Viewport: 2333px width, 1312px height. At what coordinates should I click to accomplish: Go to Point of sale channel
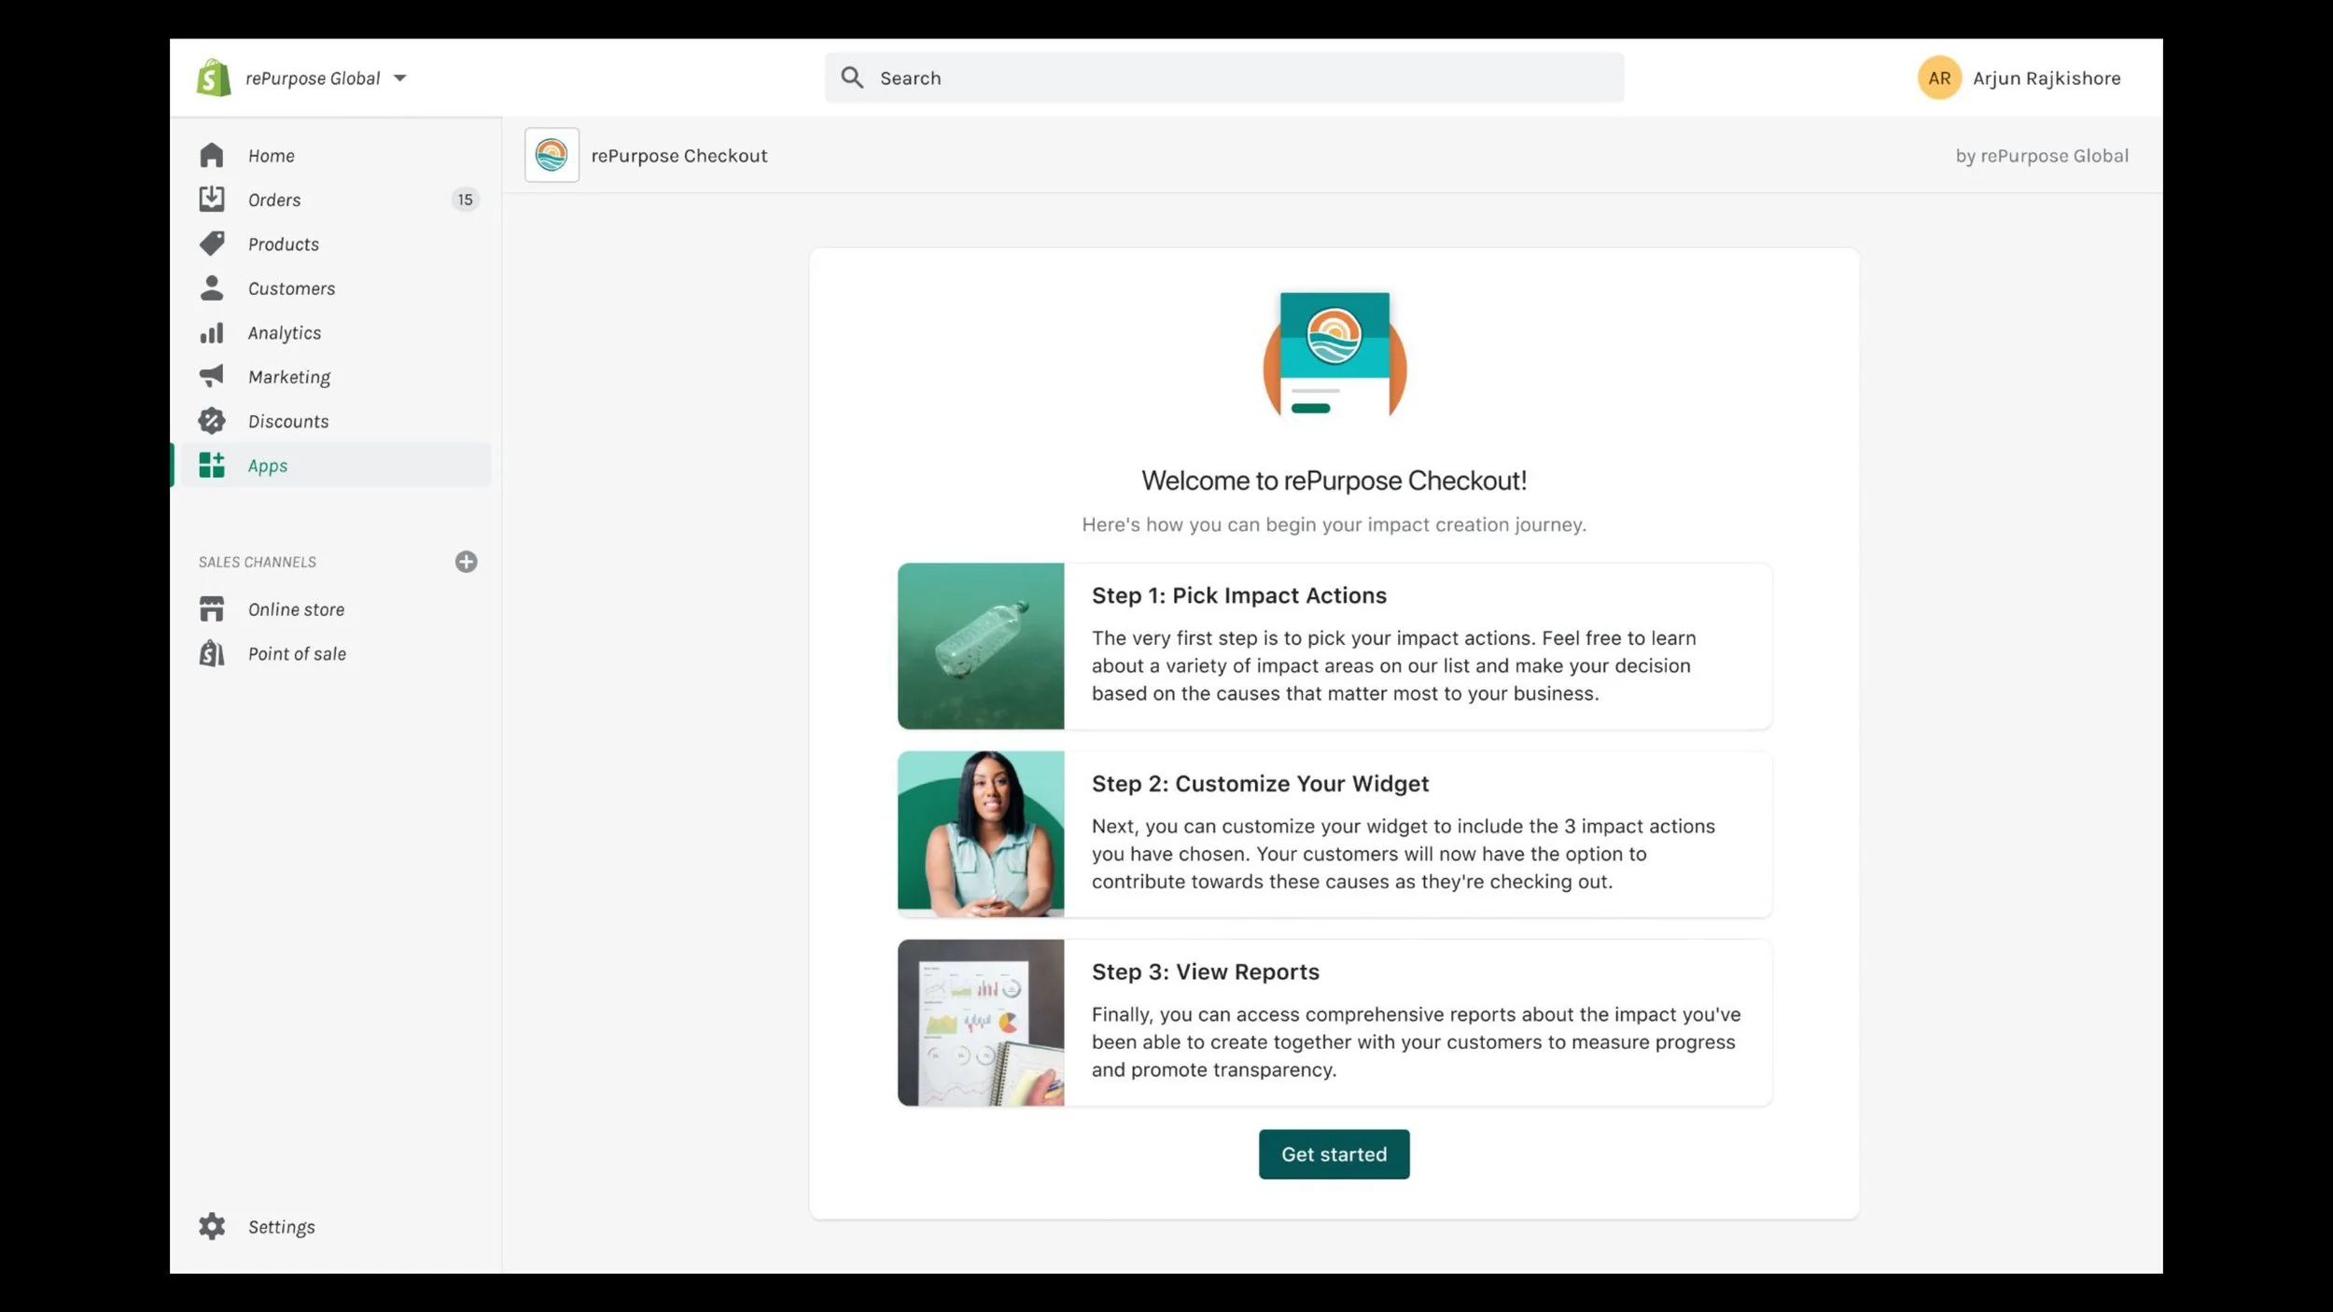pyautogui.click(x=297, y=654)
